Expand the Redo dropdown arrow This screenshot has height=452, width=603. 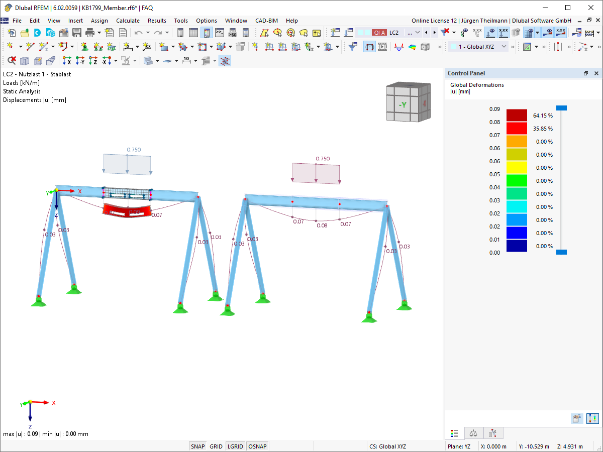pos(167,32)
